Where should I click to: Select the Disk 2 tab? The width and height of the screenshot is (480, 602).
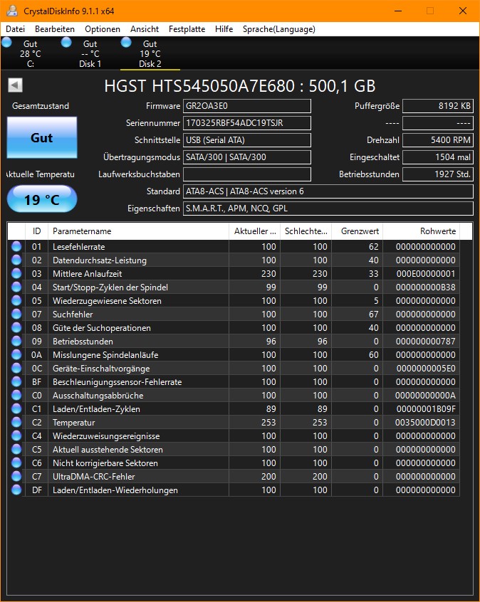pos(150,54)
